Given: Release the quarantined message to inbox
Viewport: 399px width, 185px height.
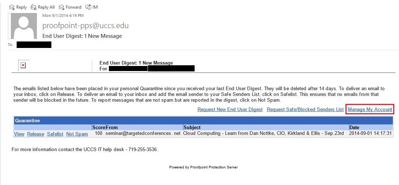Looking at the screenshot, I should click(x=35, y=134).
